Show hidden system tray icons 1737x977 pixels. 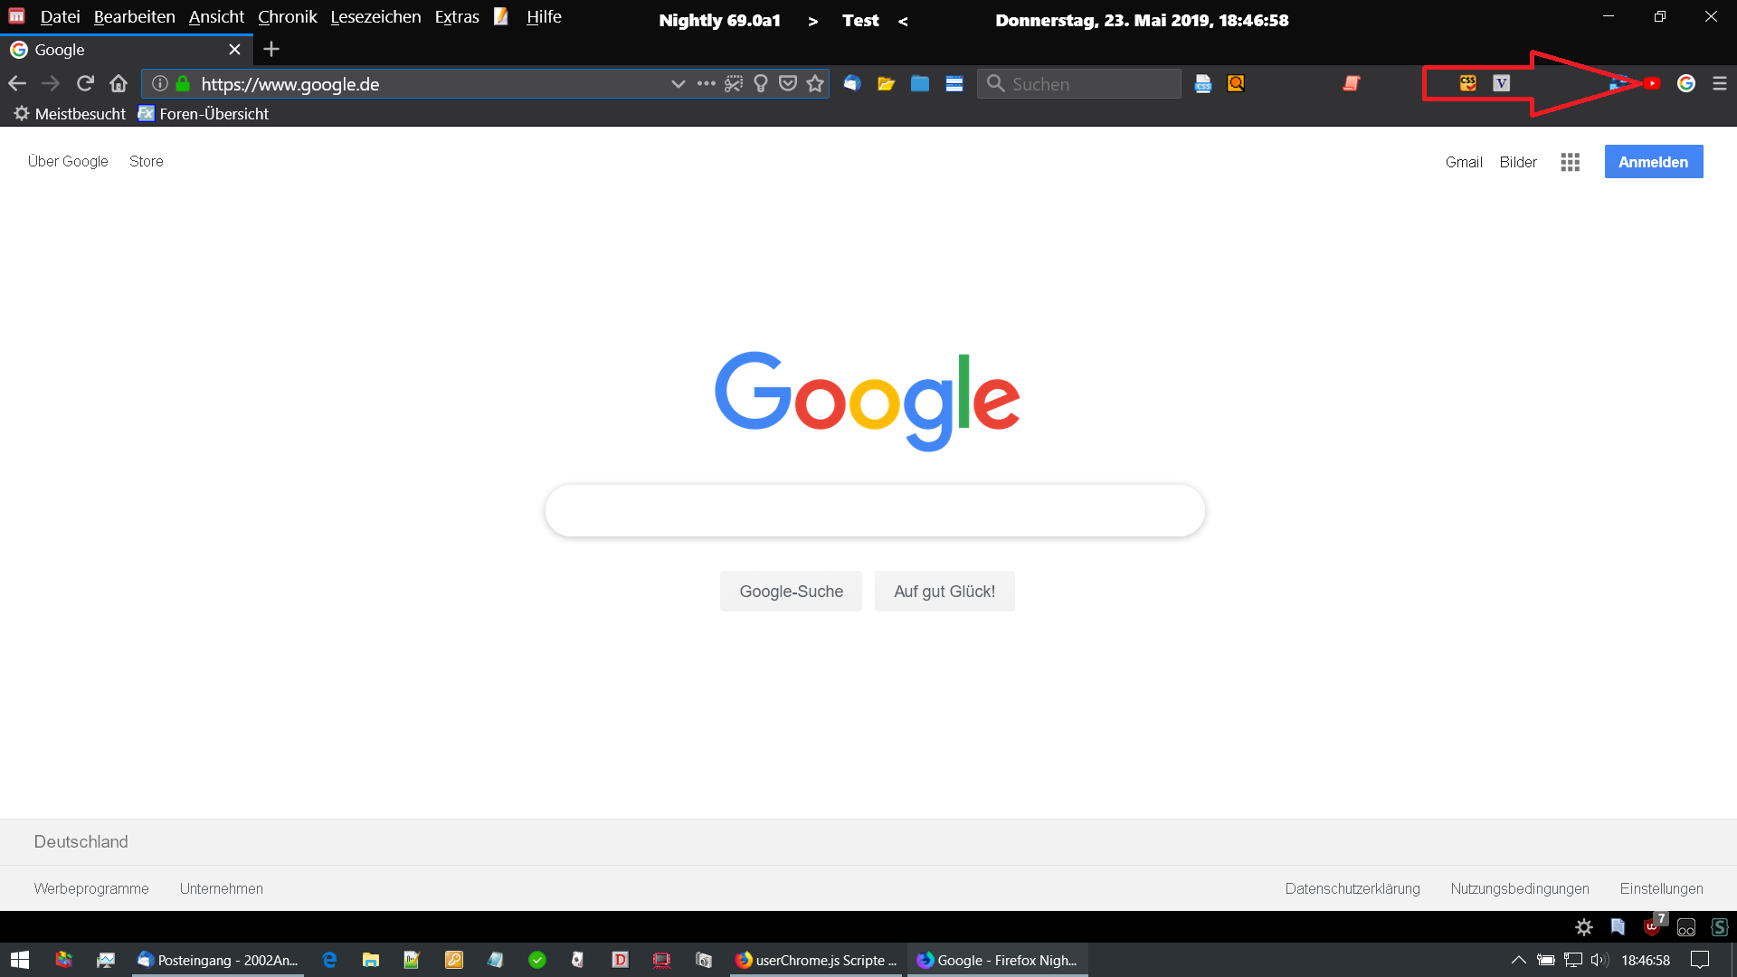(x=1518, y=960)
